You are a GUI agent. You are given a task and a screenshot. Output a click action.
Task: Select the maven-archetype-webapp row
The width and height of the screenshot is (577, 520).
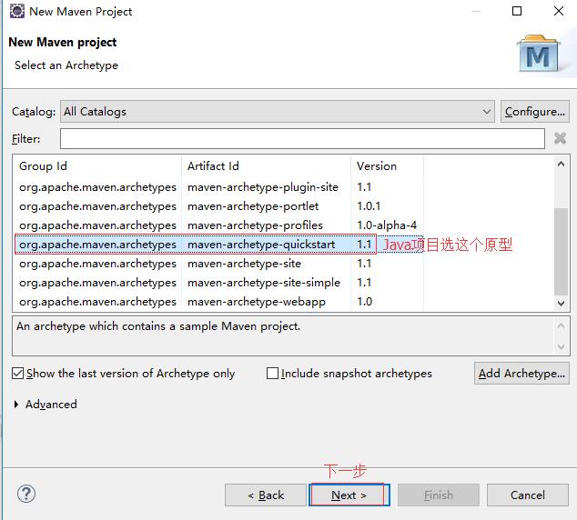218,302
